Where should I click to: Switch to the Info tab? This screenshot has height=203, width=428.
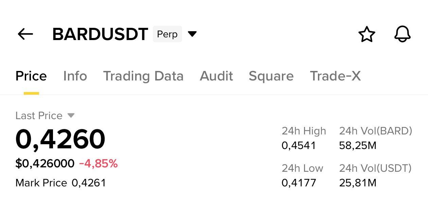click(75, 76)
